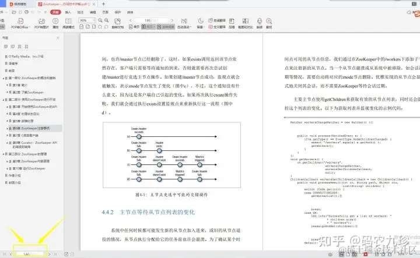Collapse the 第三部分 ZooKeeper bookmark section
This screenshot has width=420, height=258.
(3, 154)
